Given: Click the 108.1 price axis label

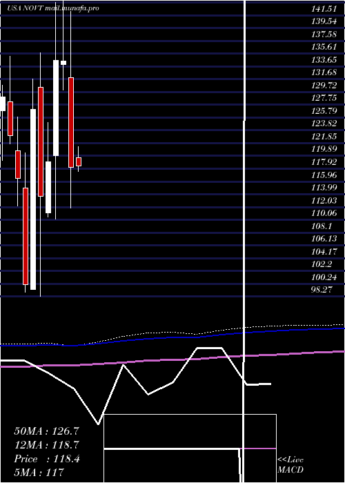Looking at the screenshot, I should 322,226.
